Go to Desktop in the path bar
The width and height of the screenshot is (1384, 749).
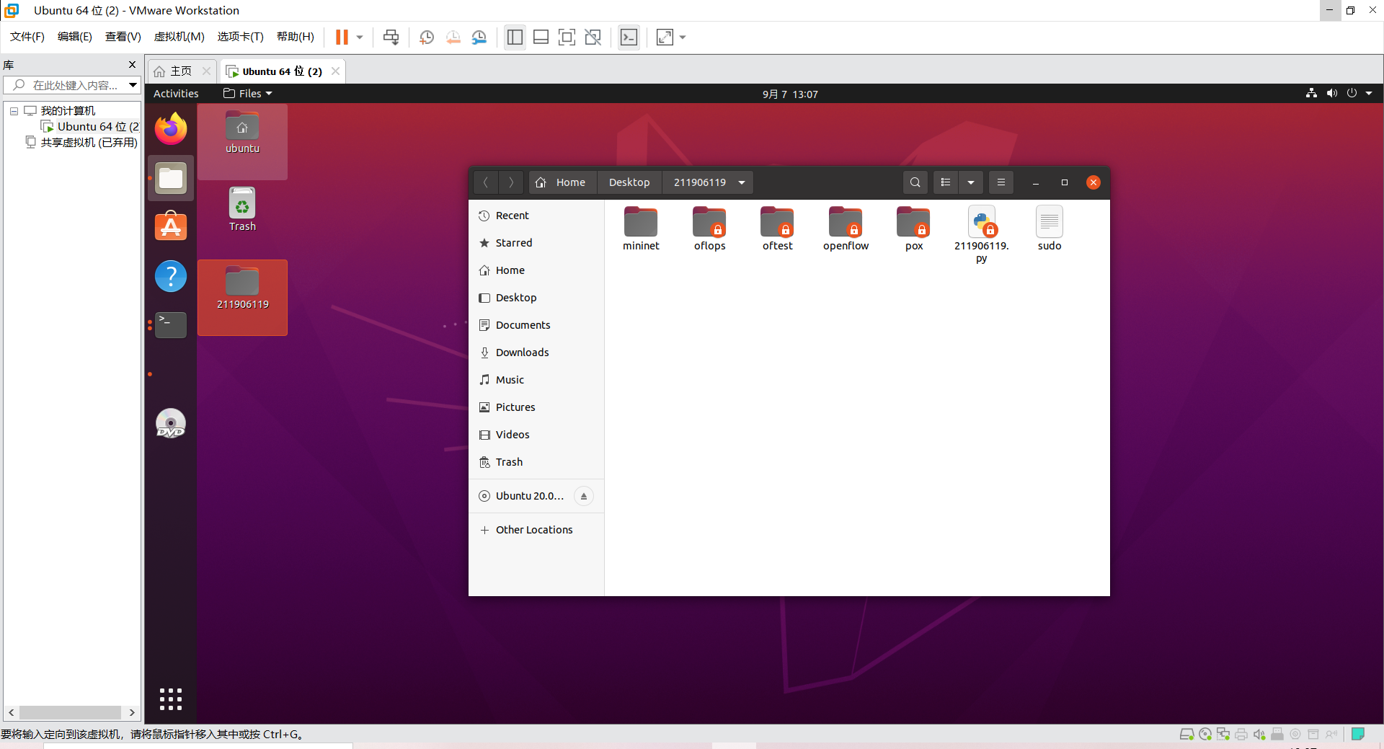(x=629, y=182)
